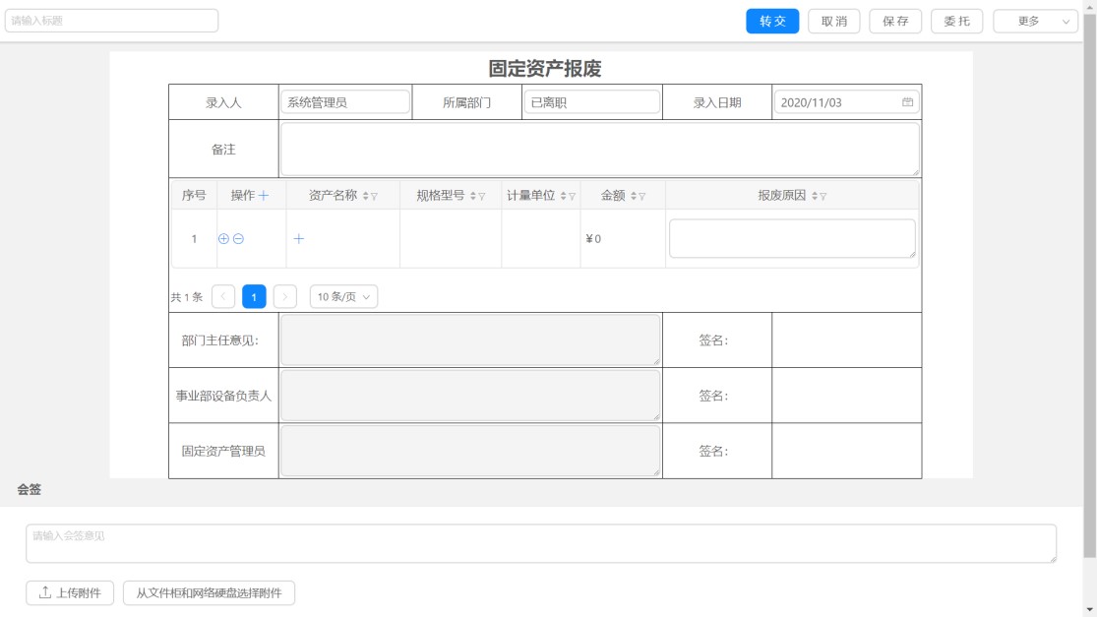This screenshot has height=617, width=1097.
Task: Open the calendar icon in 录入日期 field
Action: click(907, 102)
